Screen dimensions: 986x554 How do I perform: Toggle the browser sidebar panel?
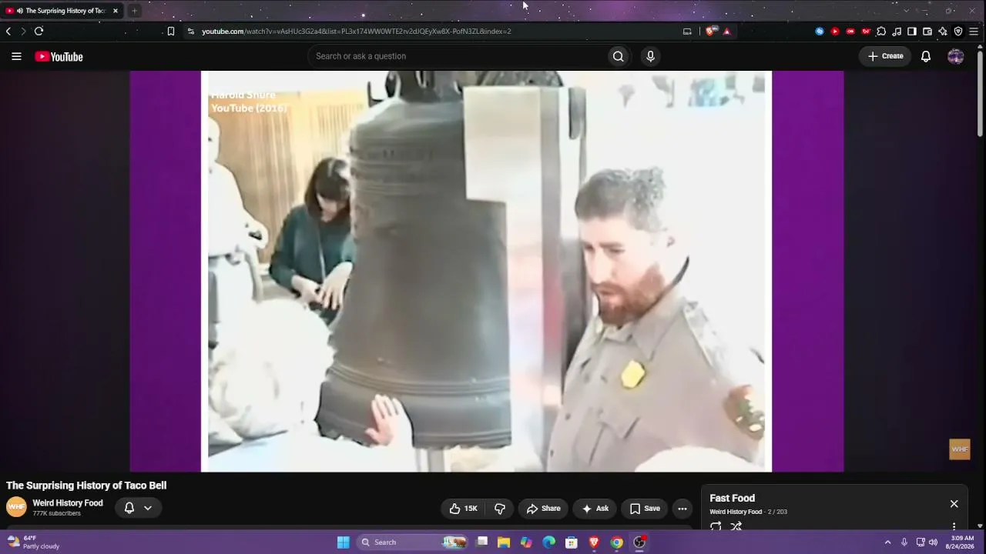[912, 32]
